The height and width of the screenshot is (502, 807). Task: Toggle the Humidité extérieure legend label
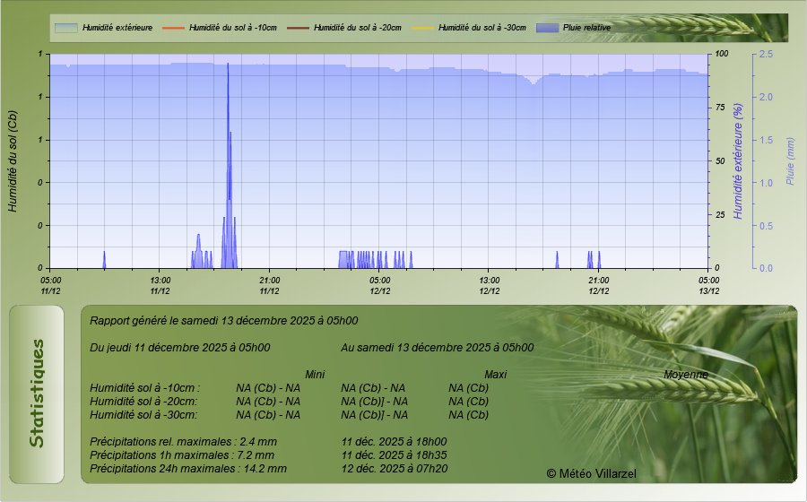pyautogui.click(x=116, y=28)
